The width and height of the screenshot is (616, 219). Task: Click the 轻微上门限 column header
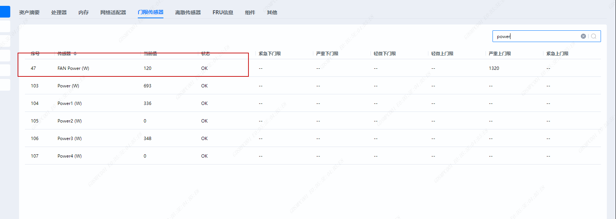(442, 54)
